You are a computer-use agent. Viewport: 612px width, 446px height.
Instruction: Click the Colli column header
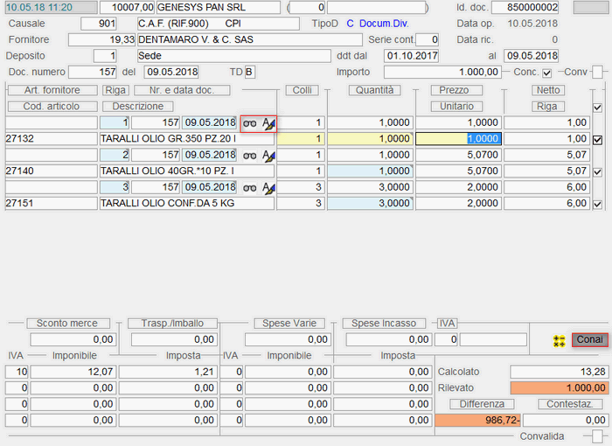(x=303, y=90)
